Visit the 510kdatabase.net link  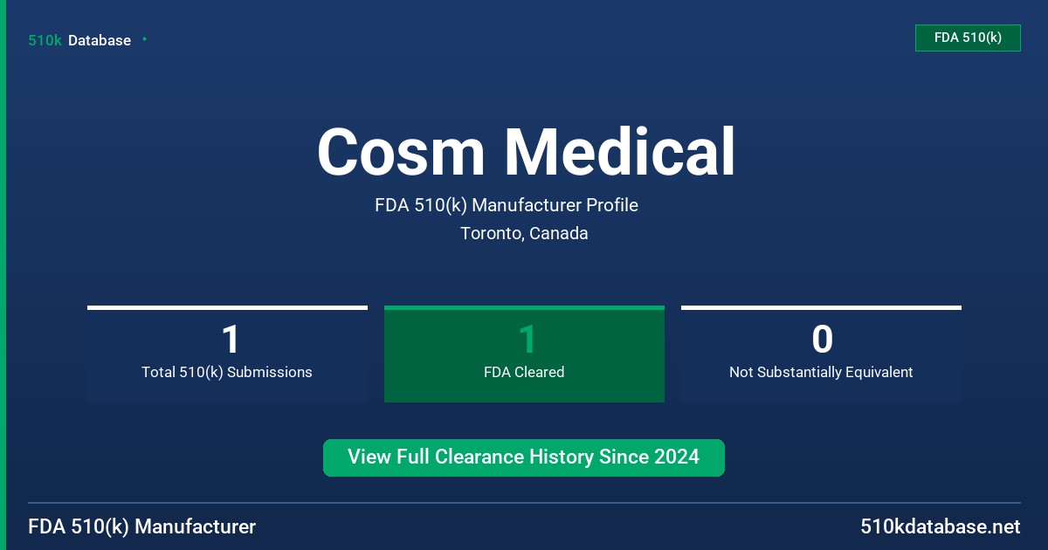pyautogui.click(x=940, y=527)
